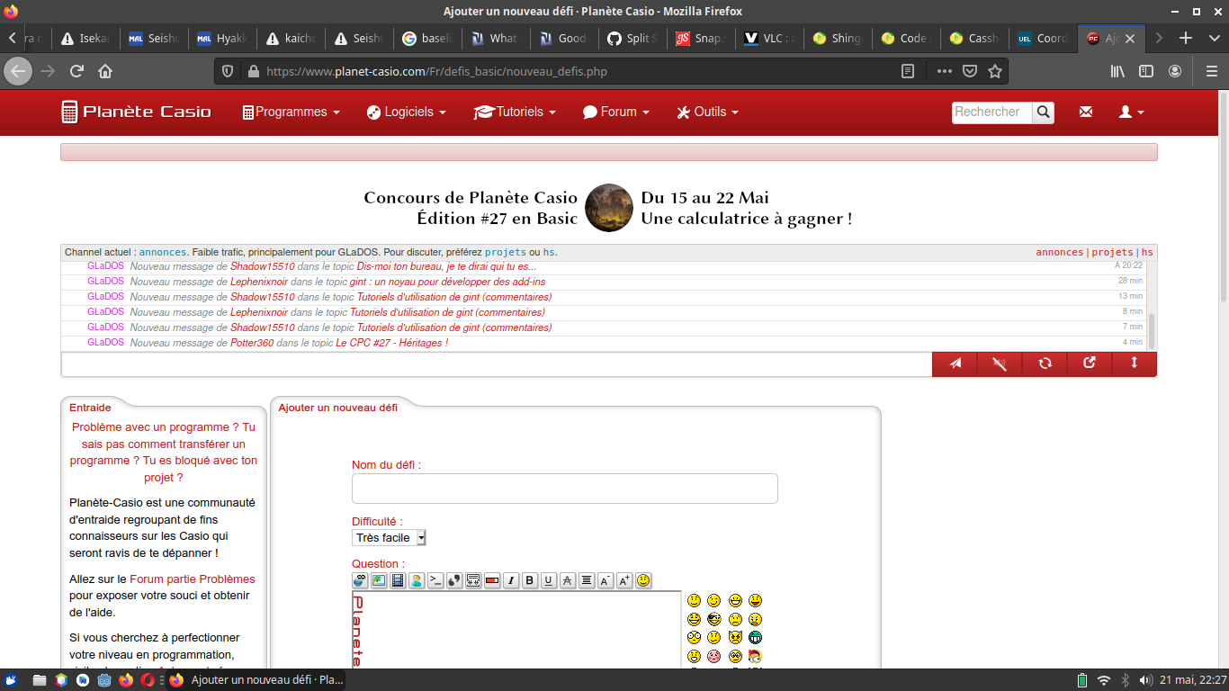Switch chat channel to projets on the right
This screenshot has height=691, width=1229.
coord(1112,252)
